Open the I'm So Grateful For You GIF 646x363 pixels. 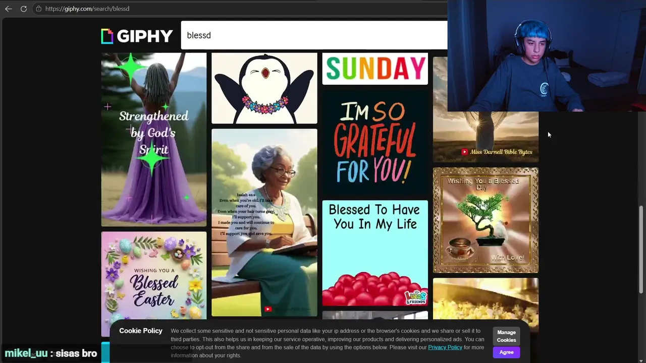pos(375,142)
